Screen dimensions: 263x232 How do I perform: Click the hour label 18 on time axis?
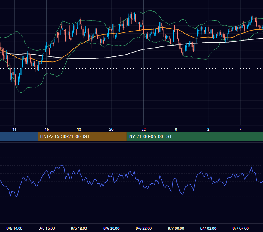pos(79,130)
